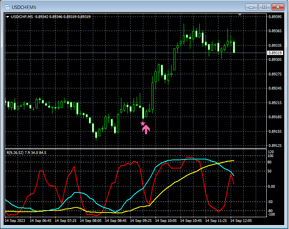The image size is (289, 229).
Task: Click the pink up arrow signal
Action: click(146, 130)
